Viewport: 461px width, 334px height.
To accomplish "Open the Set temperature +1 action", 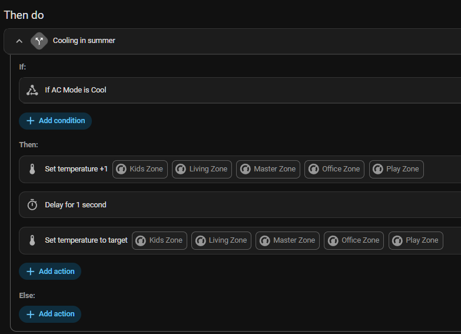I will 240,169.
